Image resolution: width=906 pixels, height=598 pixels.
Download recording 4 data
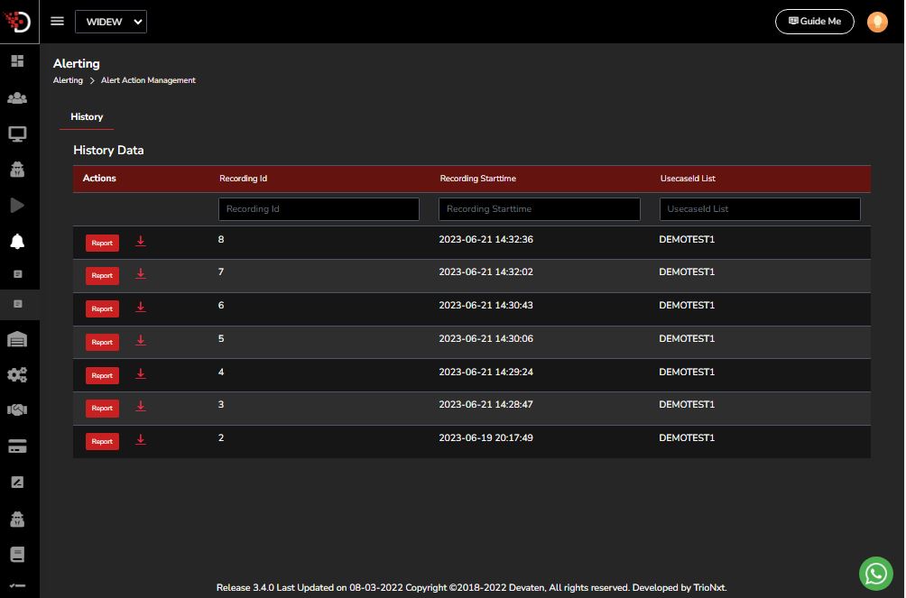pos(141,374)
